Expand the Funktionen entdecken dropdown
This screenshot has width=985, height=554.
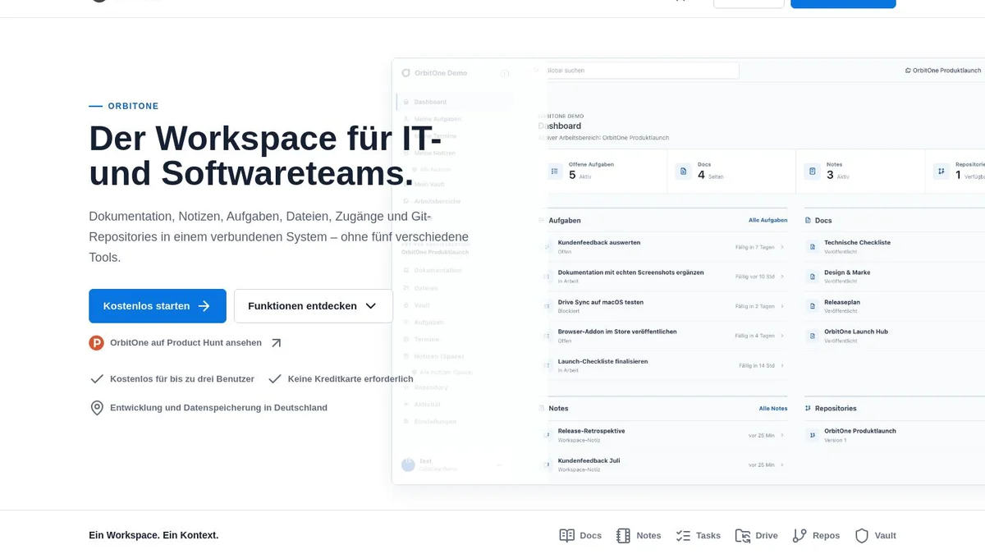[314, 305]
